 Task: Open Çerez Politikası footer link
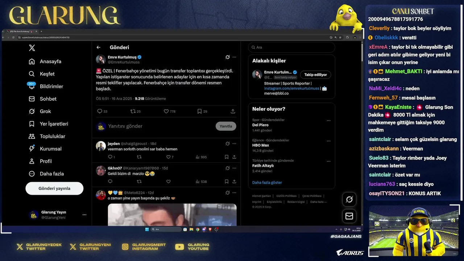pyautogui.click(x=312, y=196)
